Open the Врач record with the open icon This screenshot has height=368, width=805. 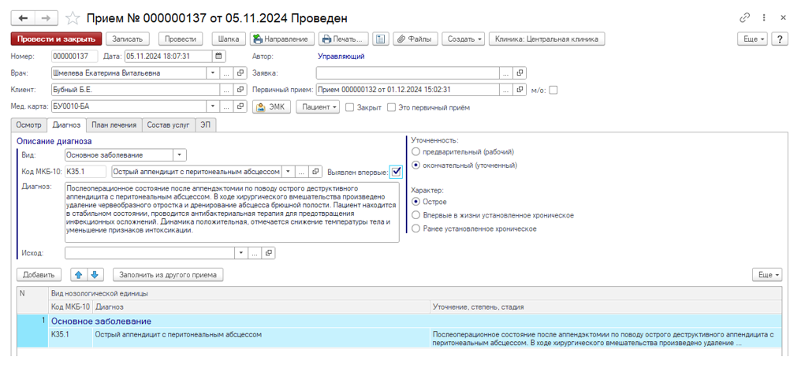pos(240,73)
